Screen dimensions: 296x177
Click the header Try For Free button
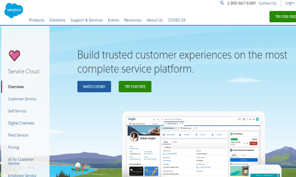(283, 17)
